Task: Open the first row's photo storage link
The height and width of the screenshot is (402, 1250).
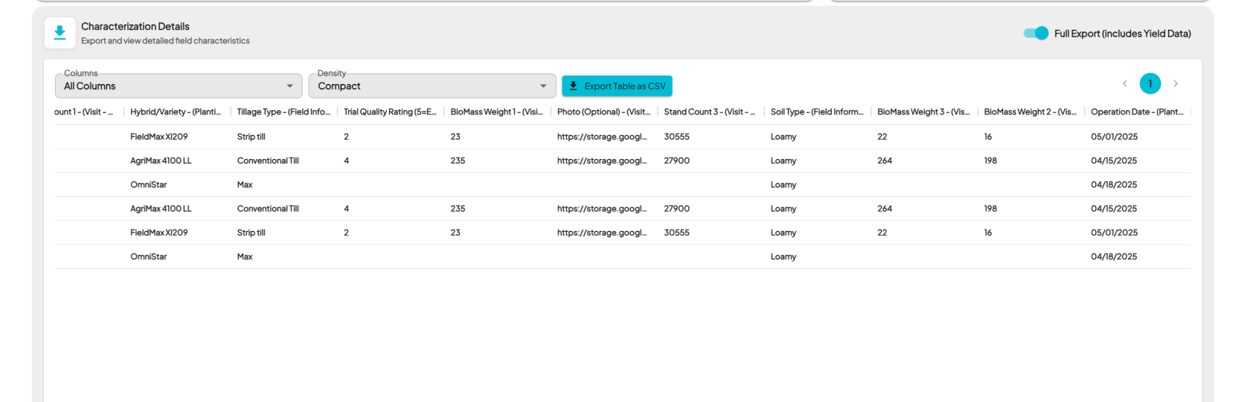Action: coord(602,137)
